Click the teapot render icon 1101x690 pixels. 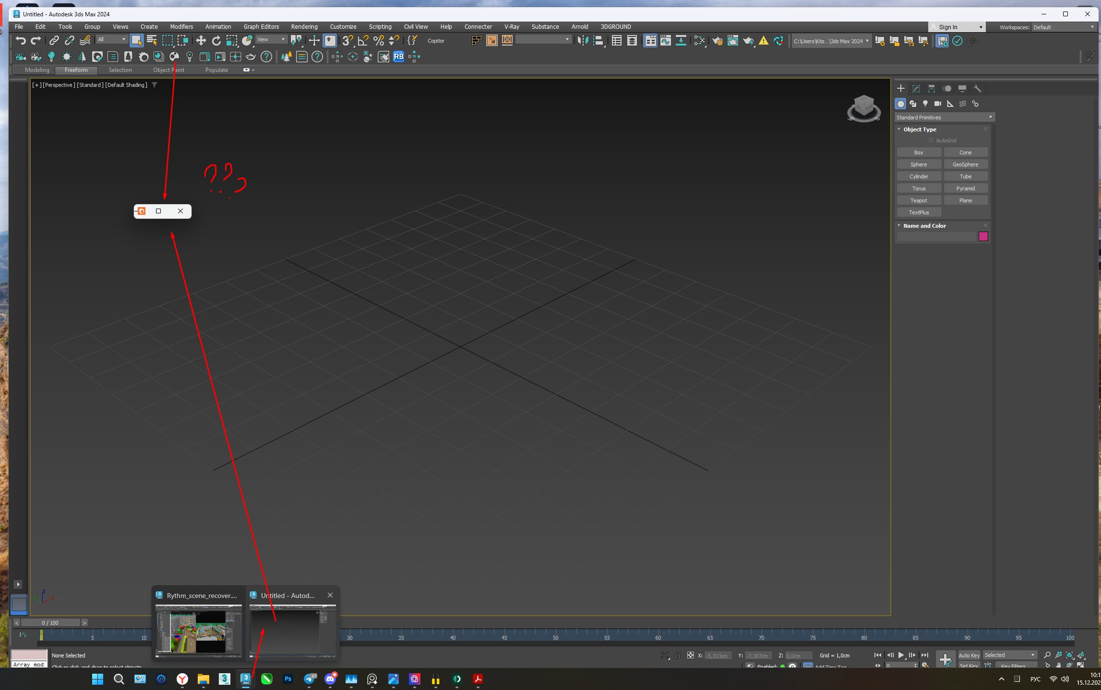click(x=748, y=41)
